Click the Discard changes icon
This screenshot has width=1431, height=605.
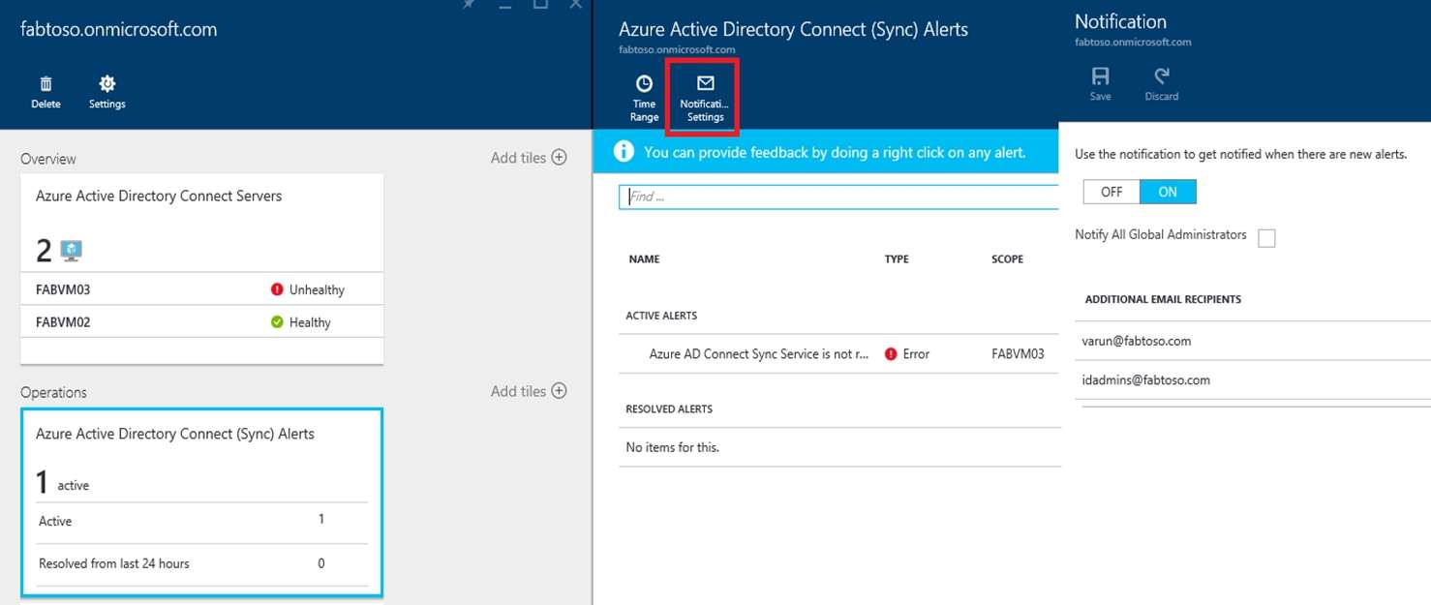(1161, 76)
